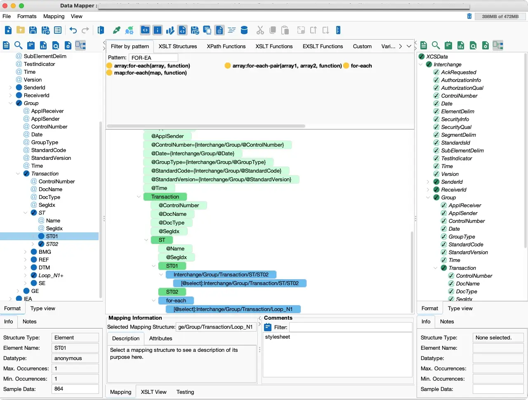Click the new mapping star-file icon
The image size is (528, 400).
pyautogui.click(x=8, y=30)
